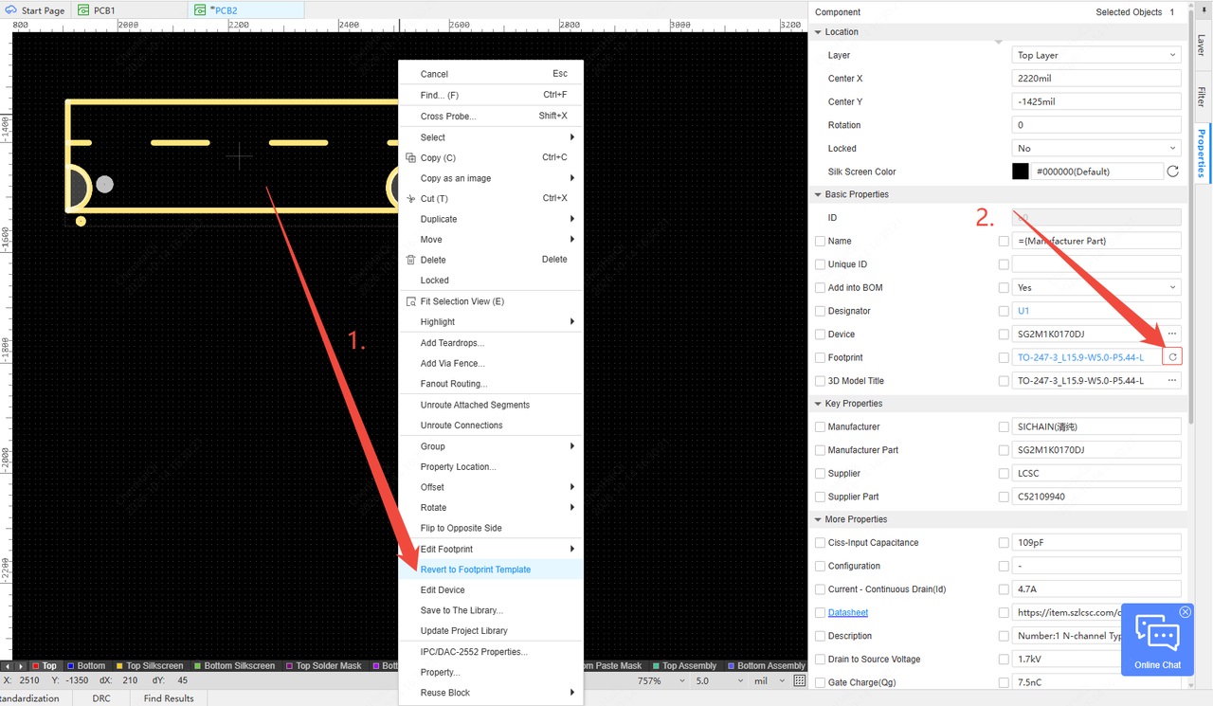
Task: Reset the Silk Screen Color with the circular arrow
Action: pyautogui.click(x=1172, y=172)
